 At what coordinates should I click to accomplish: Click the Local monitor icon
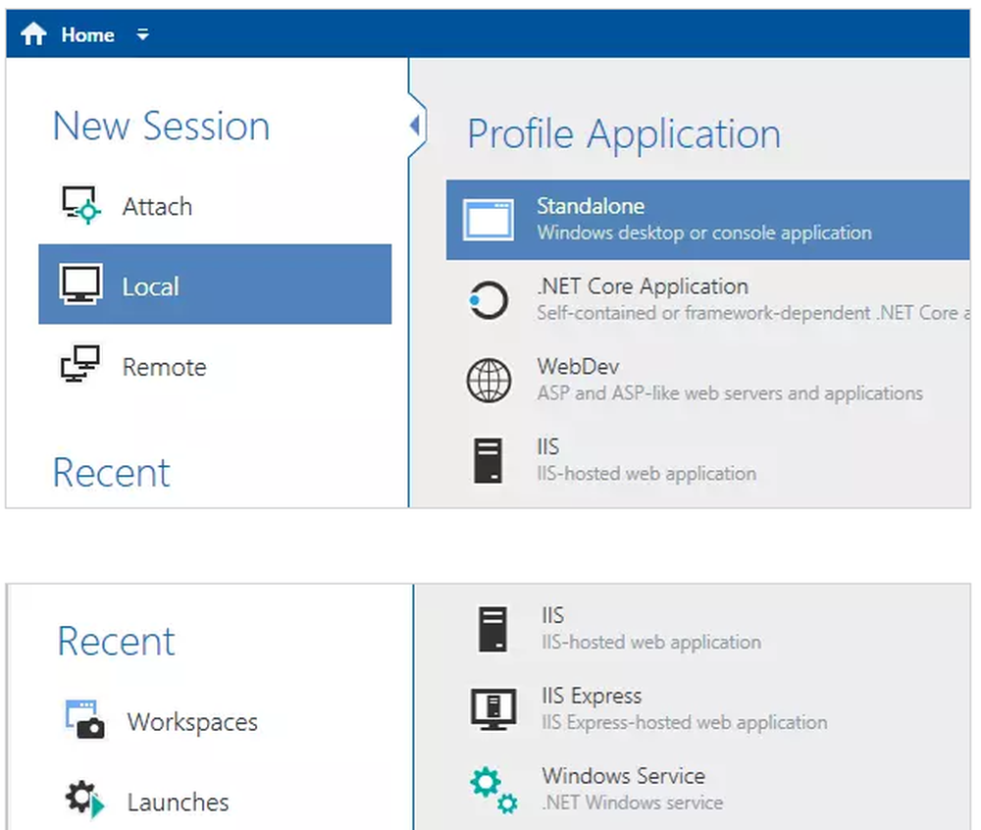click(80, 285)
